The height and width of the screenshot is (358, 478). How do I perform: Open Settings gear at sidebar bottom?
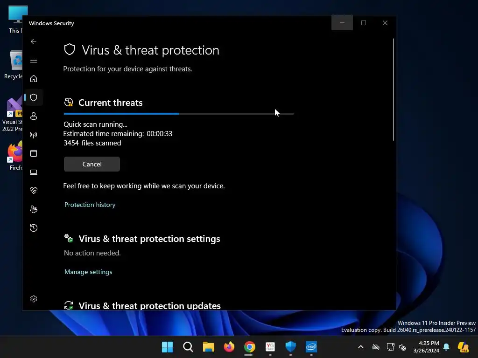(34, 299)
